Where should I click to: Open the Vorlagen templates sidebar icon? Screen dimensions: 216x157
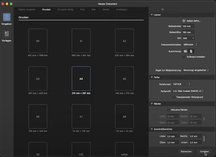click(x=7, y=34)
